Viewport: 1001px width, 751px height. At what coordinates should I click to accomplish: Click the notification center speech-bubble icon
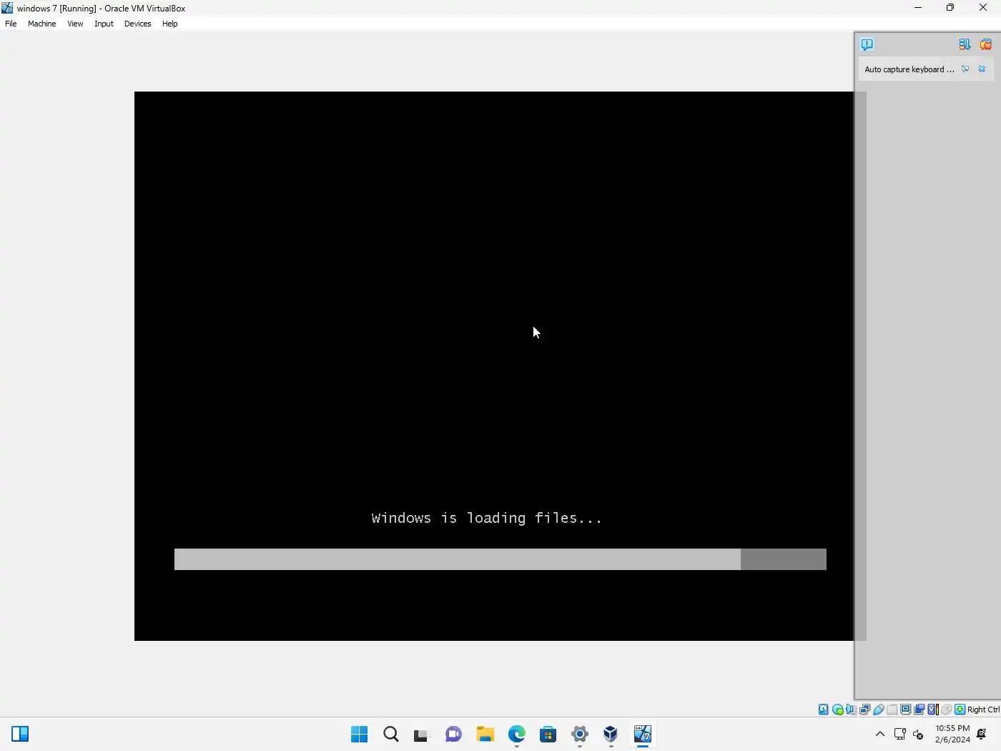point(867,44)
